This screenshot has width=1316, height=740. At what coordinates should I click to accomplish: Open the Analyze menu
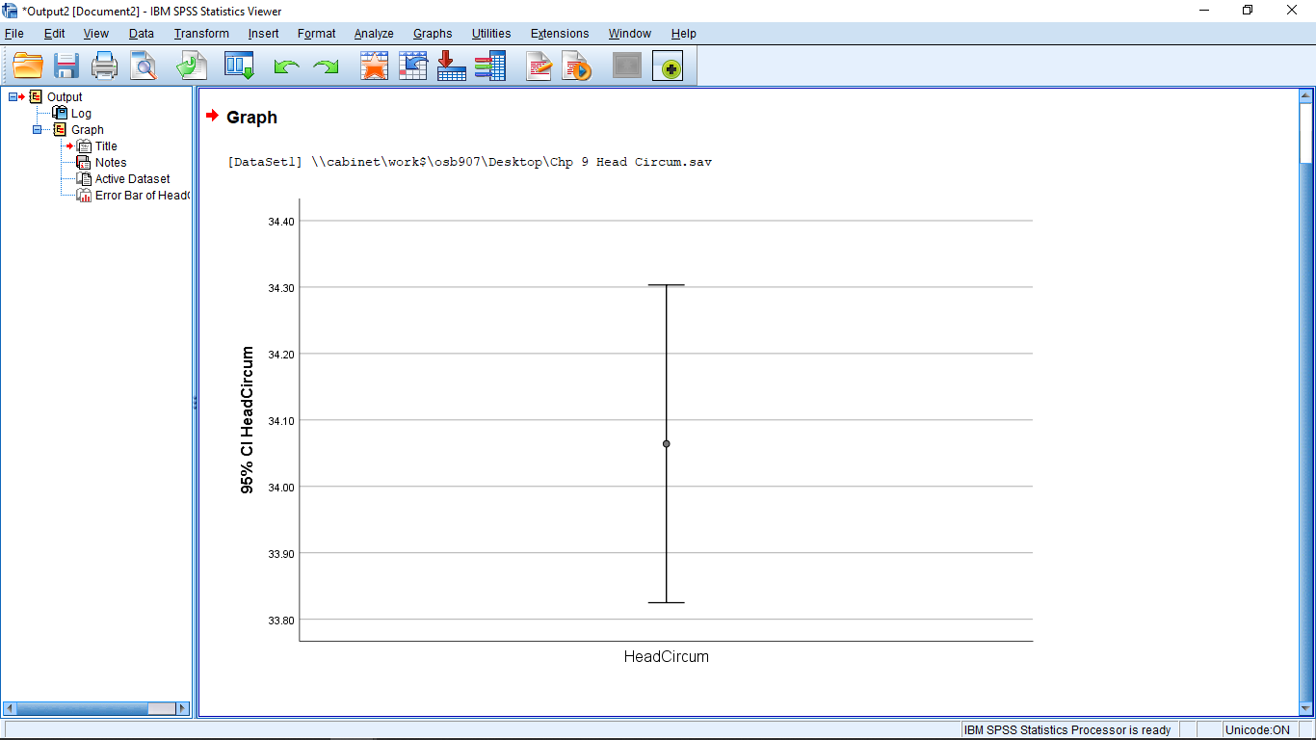pyautogui.click(x=373, y=34)
